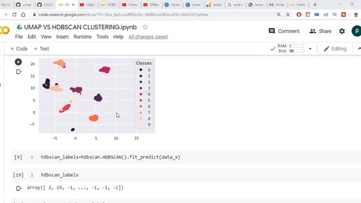Click the array output text
Viewport: 361px width, 203px height.
pos(75,188)
